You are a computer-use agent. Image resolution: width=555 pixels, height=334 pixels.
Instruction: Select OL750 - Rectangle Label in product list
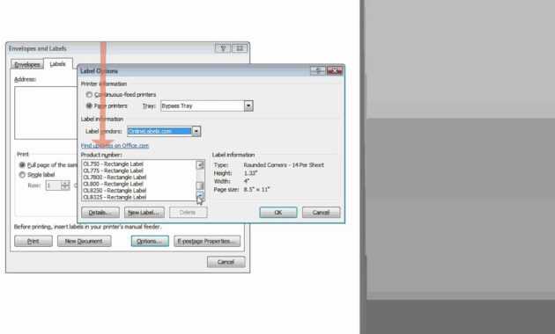(114, 163)
